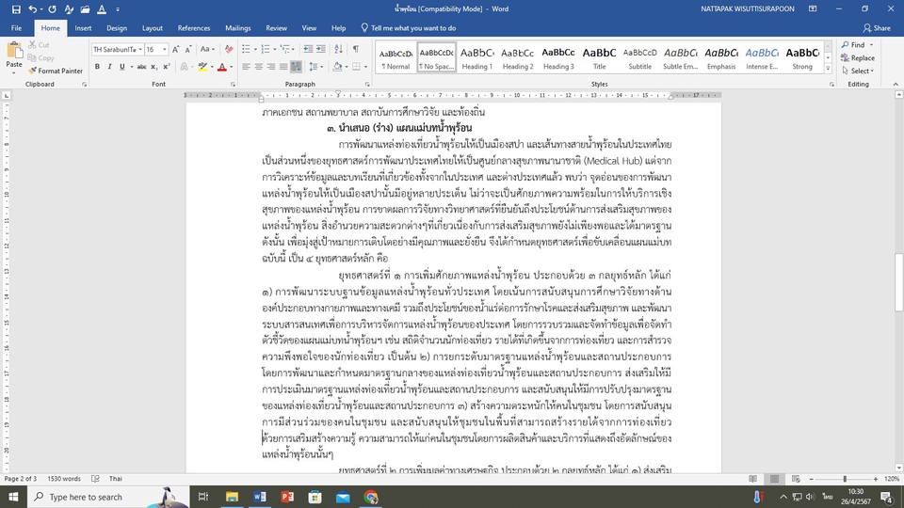Open the Select dropdown in Editing
This screenshot has height=508, width=904.
858,71
